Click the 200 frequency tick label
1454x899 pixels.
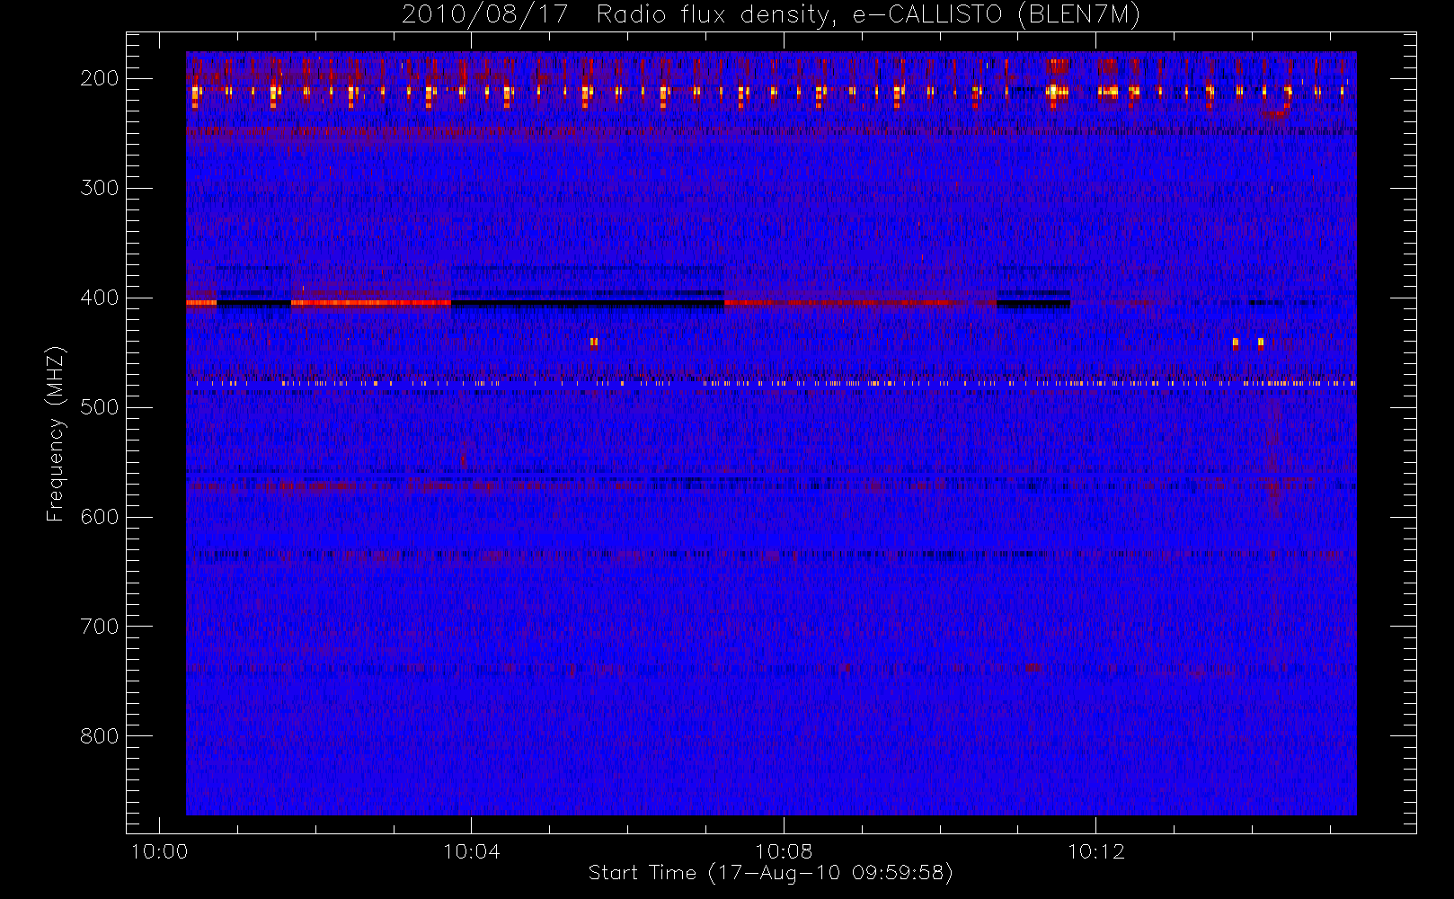[x=99, y=78]
